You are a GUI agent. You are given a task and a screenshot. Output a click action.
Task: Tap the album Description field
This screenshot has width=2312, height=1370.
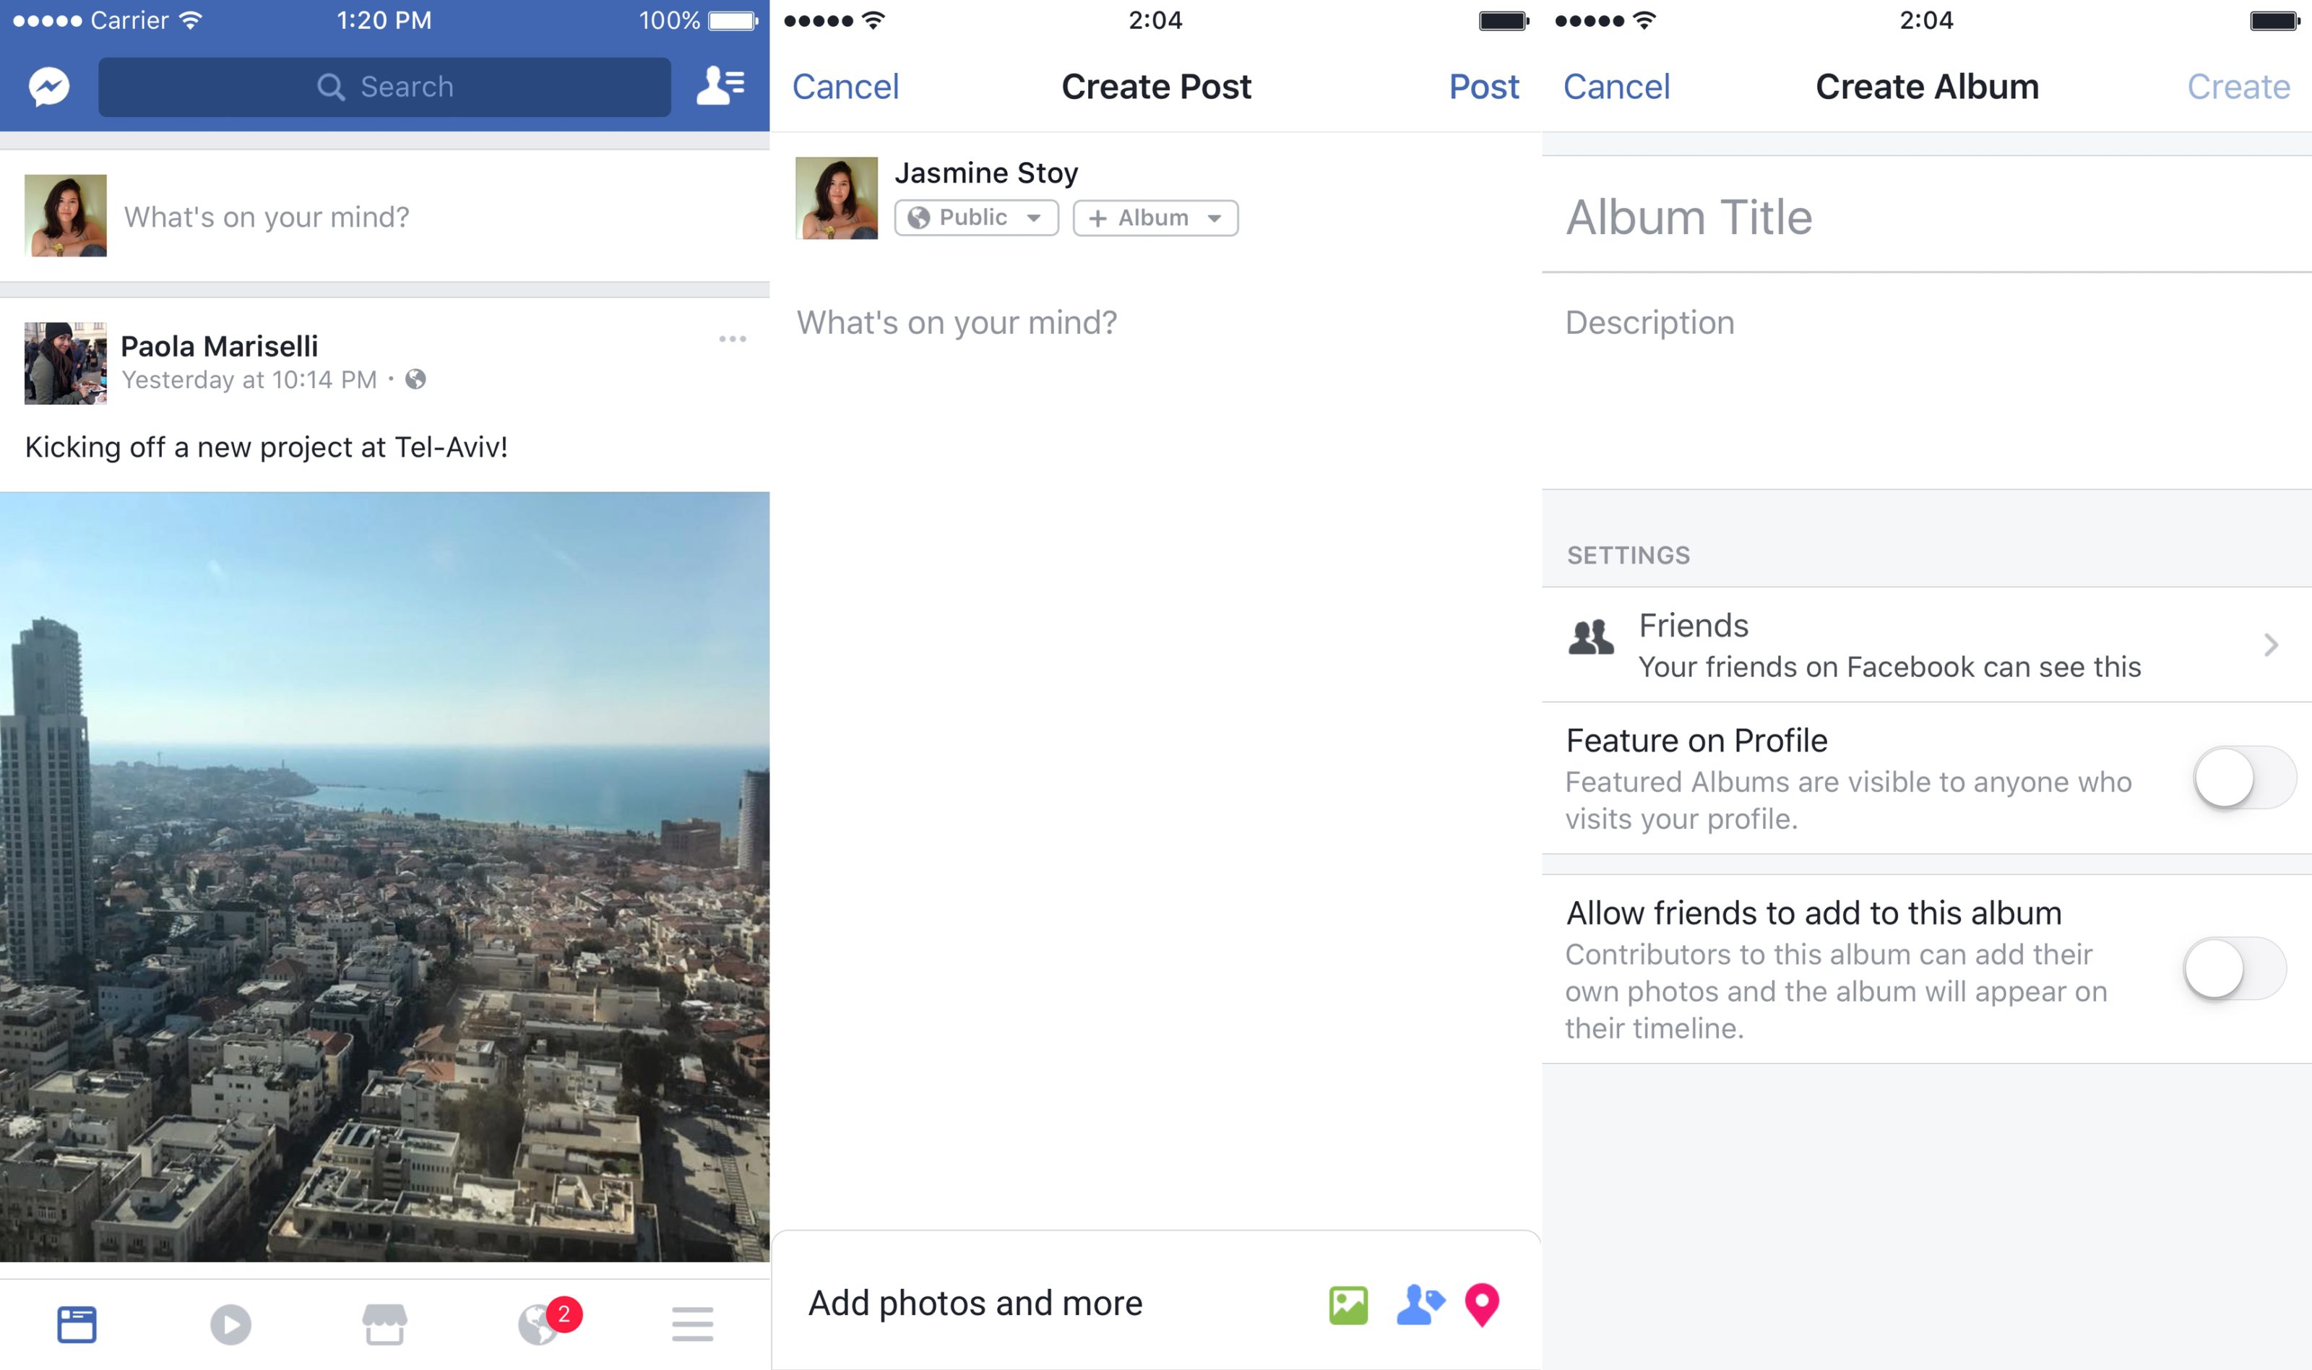tap(1926, 380)
